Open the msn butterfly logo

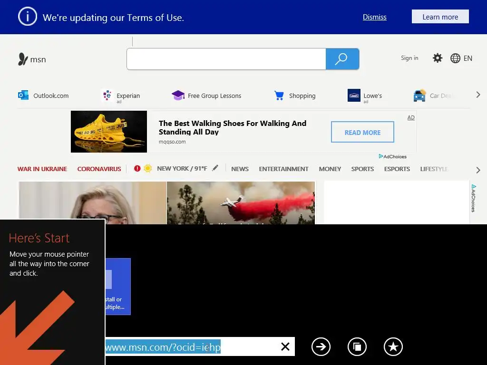coord(32,59)
